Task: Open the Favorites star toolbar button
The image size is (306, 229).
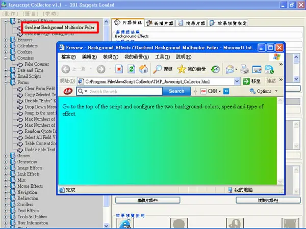Action: point(191,69)
